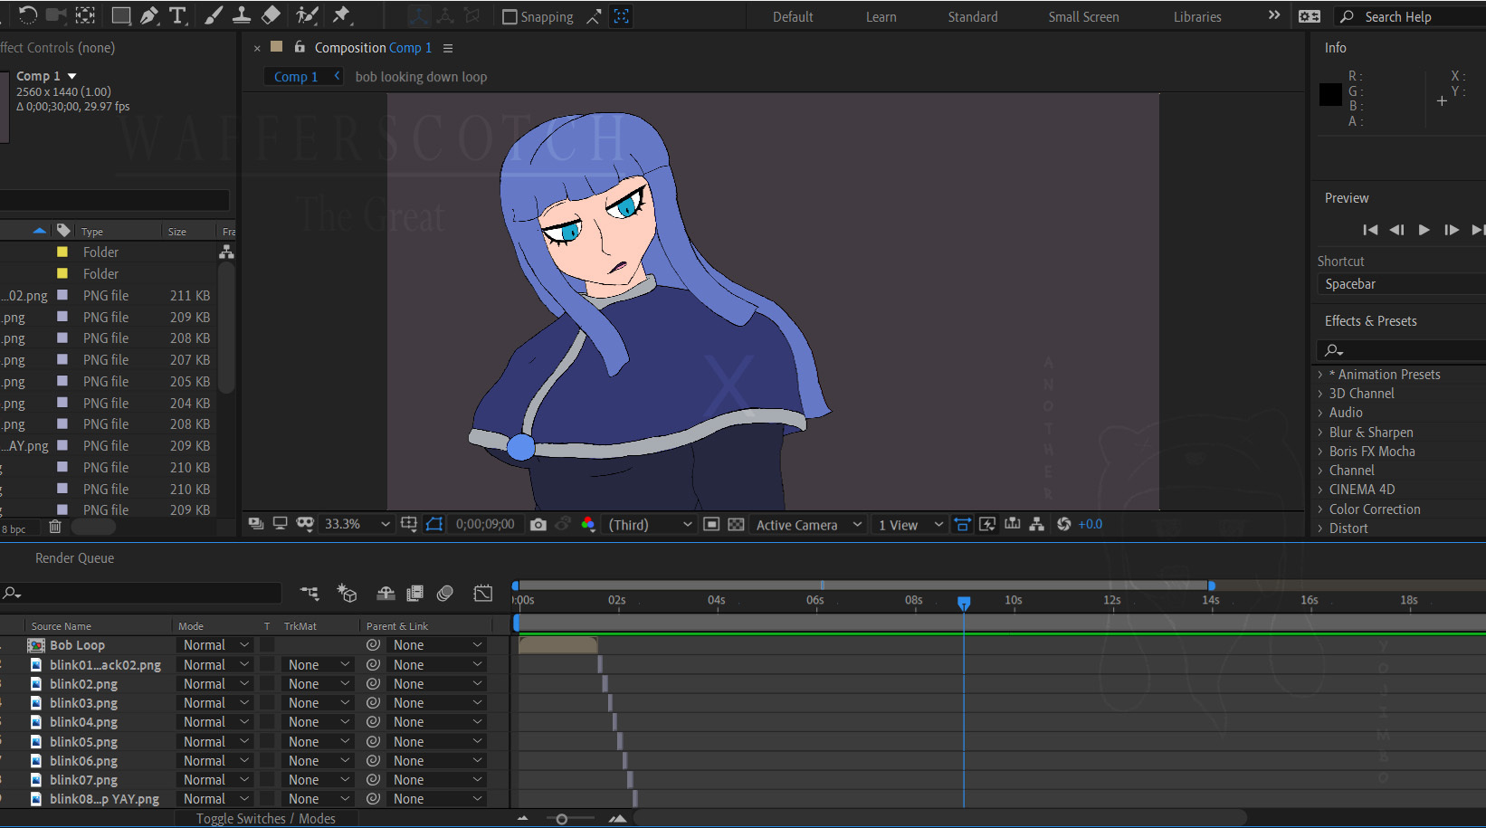Select the Eraser tool
The width and height of the screenshot is (1486, 828).
pos(271,15)
